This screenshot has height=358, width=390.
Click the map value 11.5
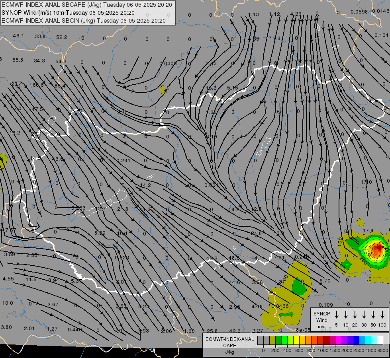pyautogui.click(x=31, y=280)
